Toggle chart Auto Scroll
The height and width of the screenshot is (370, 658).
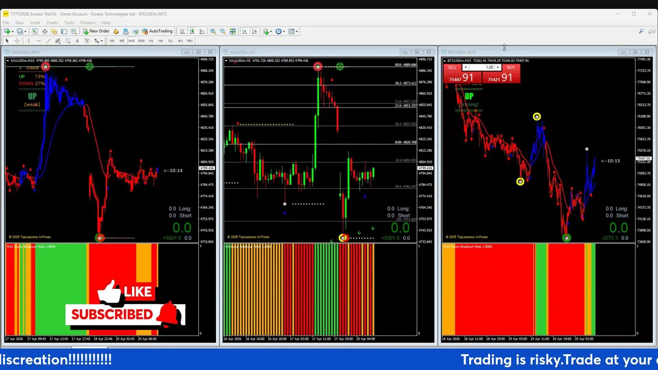[245, 31]
